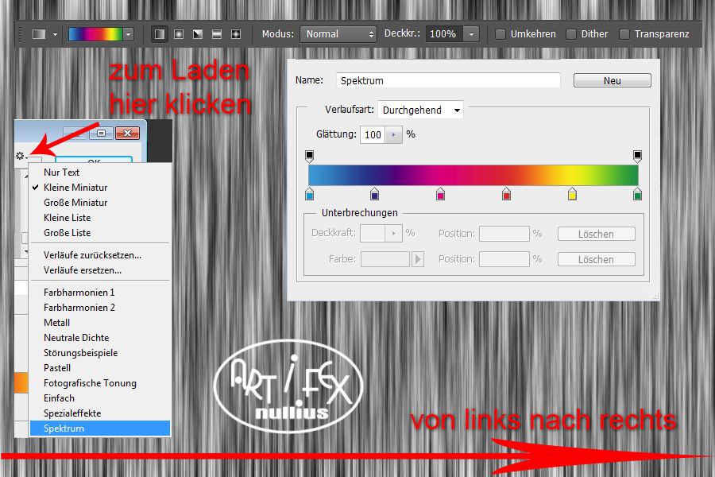The height and width of the screenshot is (477, 715).
Task: Select the diamond gradient icon
Action: [x=236, y=34]
